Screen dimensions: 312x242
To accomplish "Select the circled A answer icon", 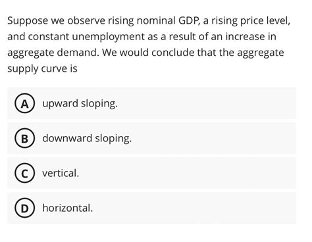I will pos(24,103).
